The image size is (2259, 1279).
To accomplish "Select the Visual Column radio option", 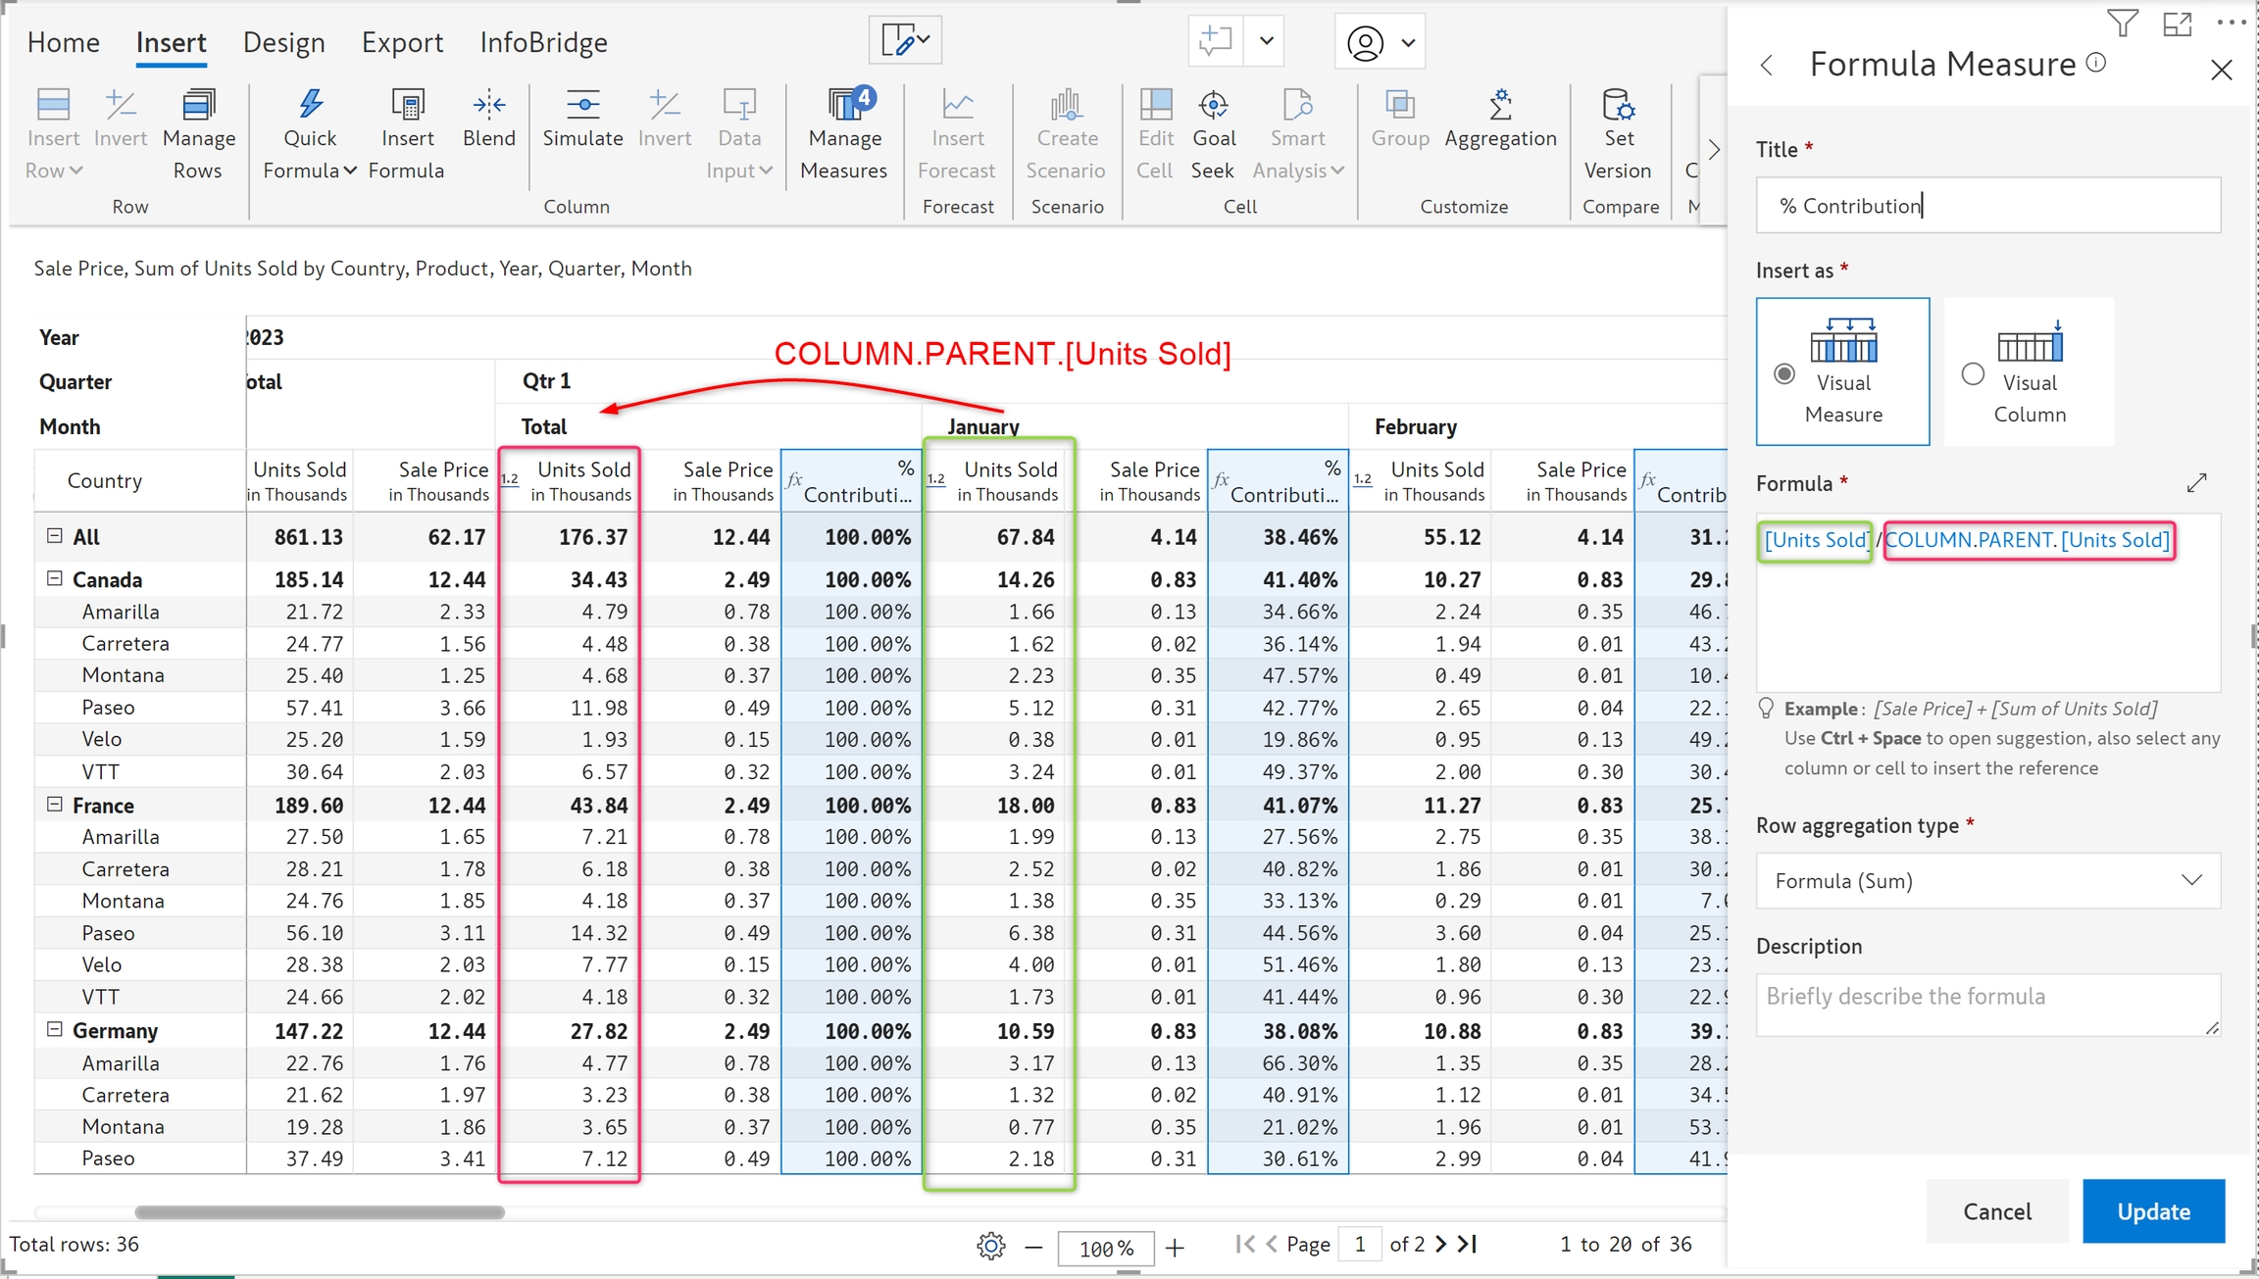I will 1973,374.
